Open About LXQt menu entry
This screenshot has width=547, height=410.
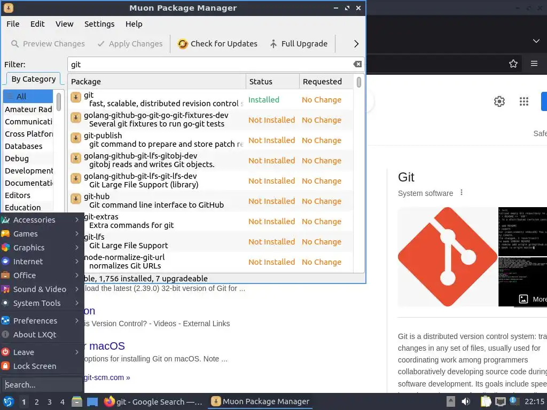click(x=41, y=335)
